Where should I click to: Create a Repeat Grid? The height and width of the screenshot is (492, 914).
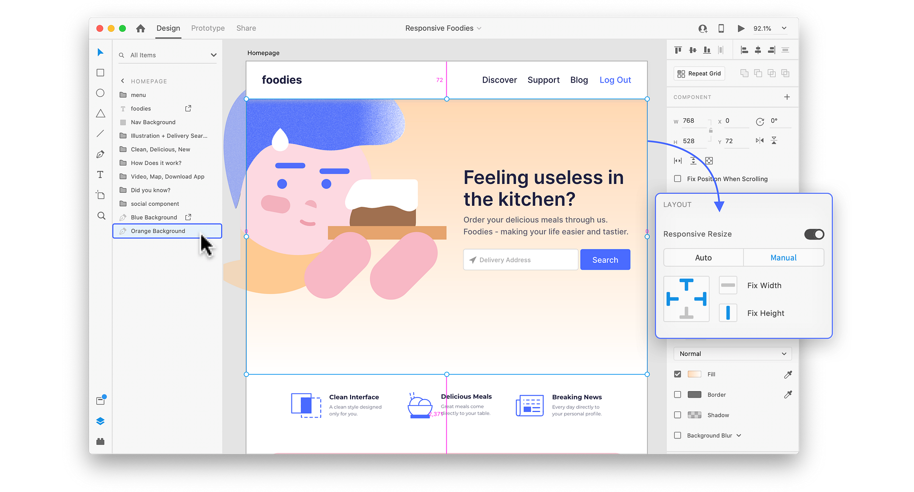pyautogui.click(x=699, y=73)
